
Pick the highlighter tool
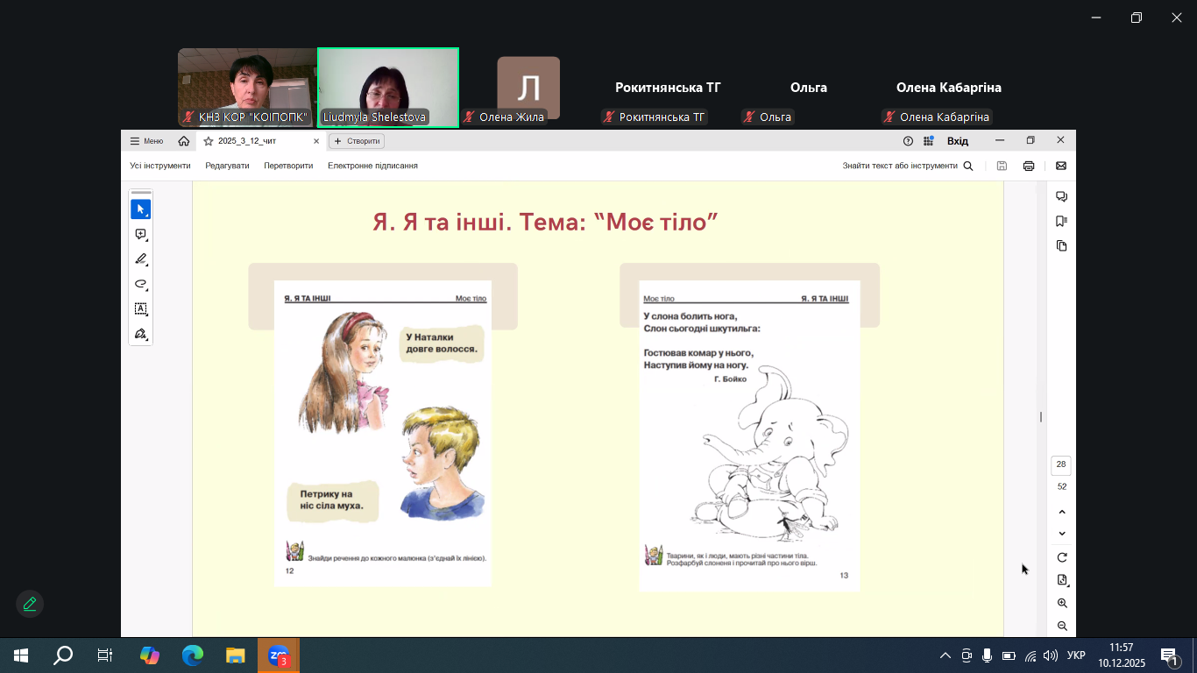click(140, 259)
